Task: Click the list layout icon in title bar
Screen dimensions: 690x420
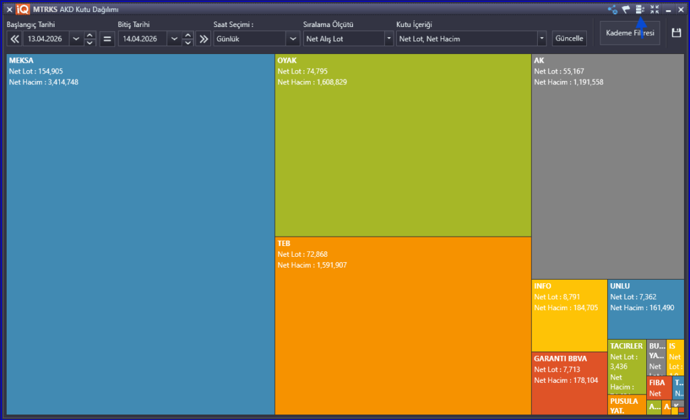Action: tap(640, 9)
